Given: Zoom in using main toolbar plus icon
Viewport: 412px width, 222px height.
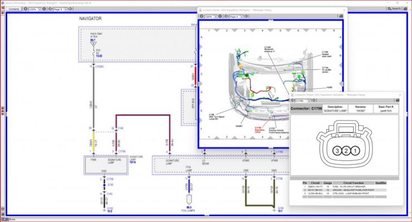Looking at the screenshot, I should pos(44,9).
